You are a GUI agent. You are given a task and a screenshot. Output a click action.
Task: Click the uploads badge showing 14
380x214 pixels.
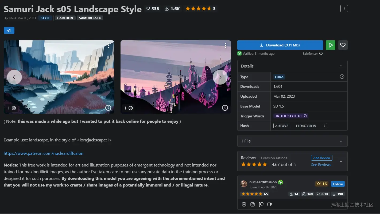point(294,194)
